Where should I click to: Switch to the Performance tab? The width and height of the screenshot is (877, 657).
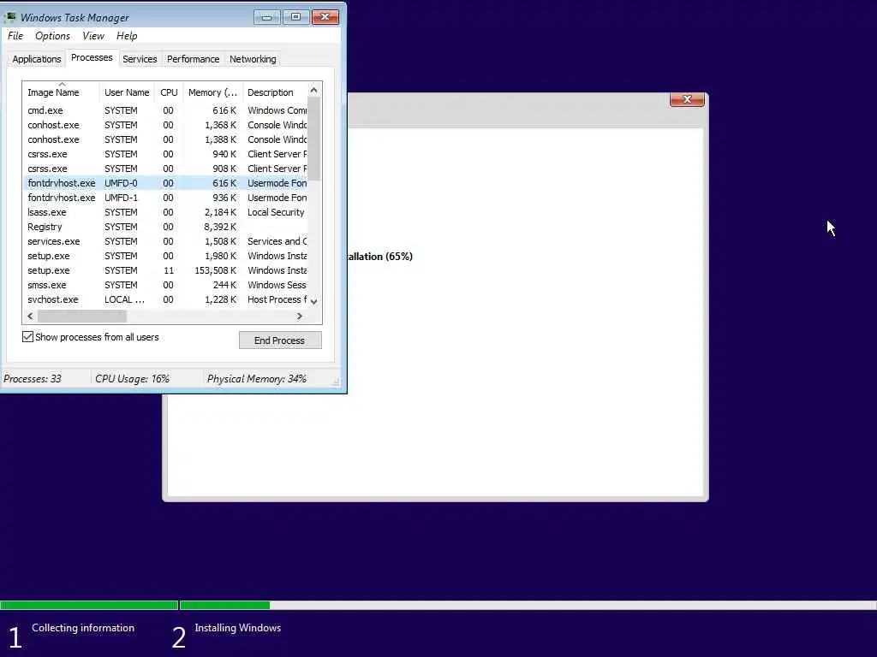(x=193, y=59)
